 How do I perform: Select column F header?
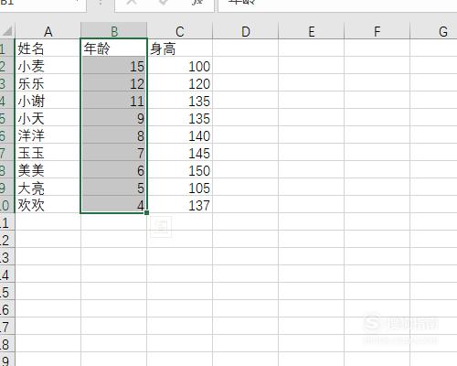377,31
